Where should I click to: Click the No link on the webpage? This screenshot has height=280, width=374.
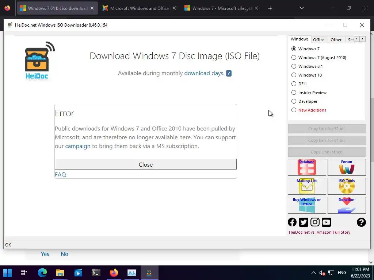[x=64, y=254]
